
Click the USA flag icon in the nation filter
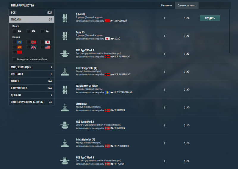[48, 47]
